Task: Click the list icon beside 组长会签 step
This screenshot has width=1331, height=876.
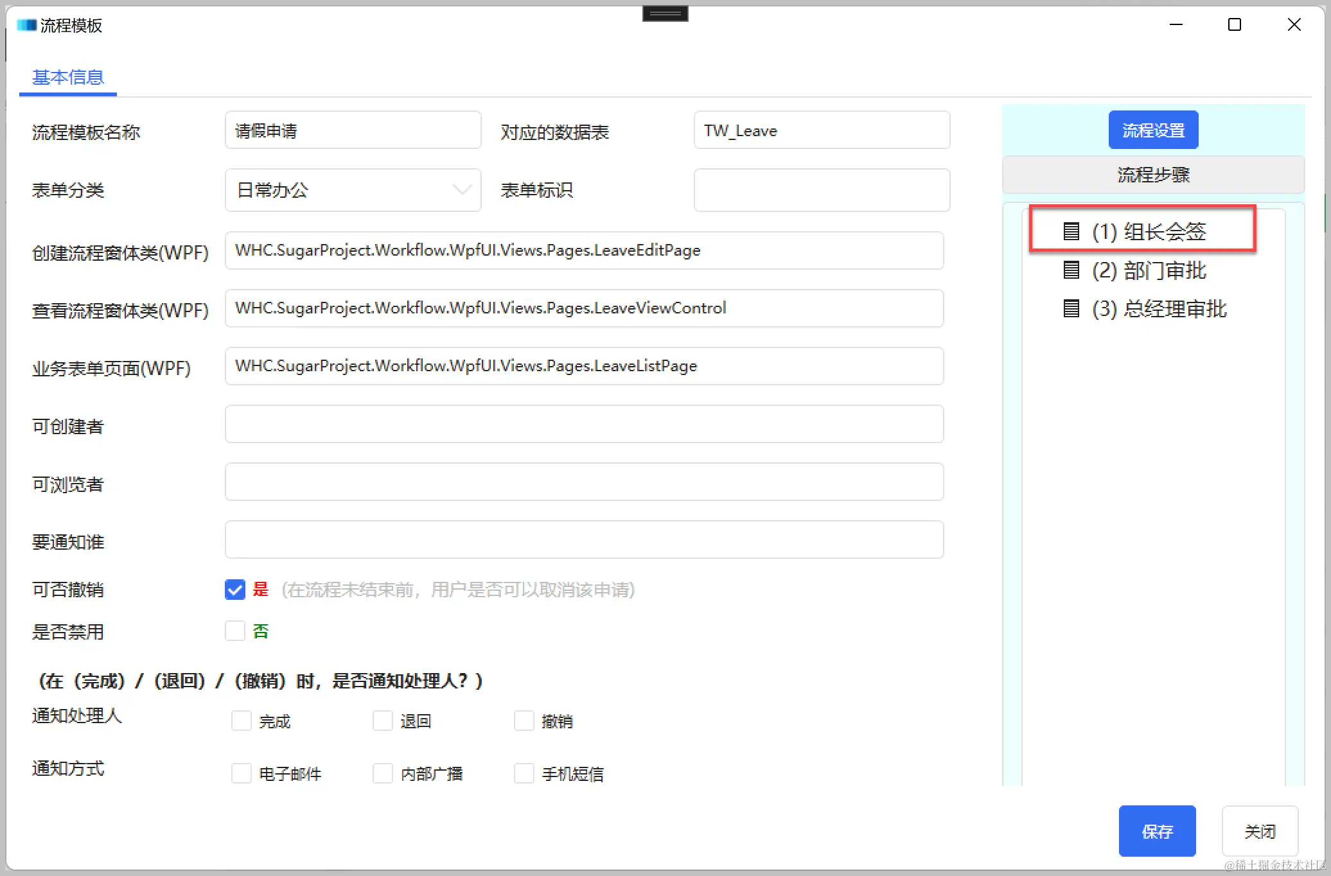Action: [x=1071, y=231]
